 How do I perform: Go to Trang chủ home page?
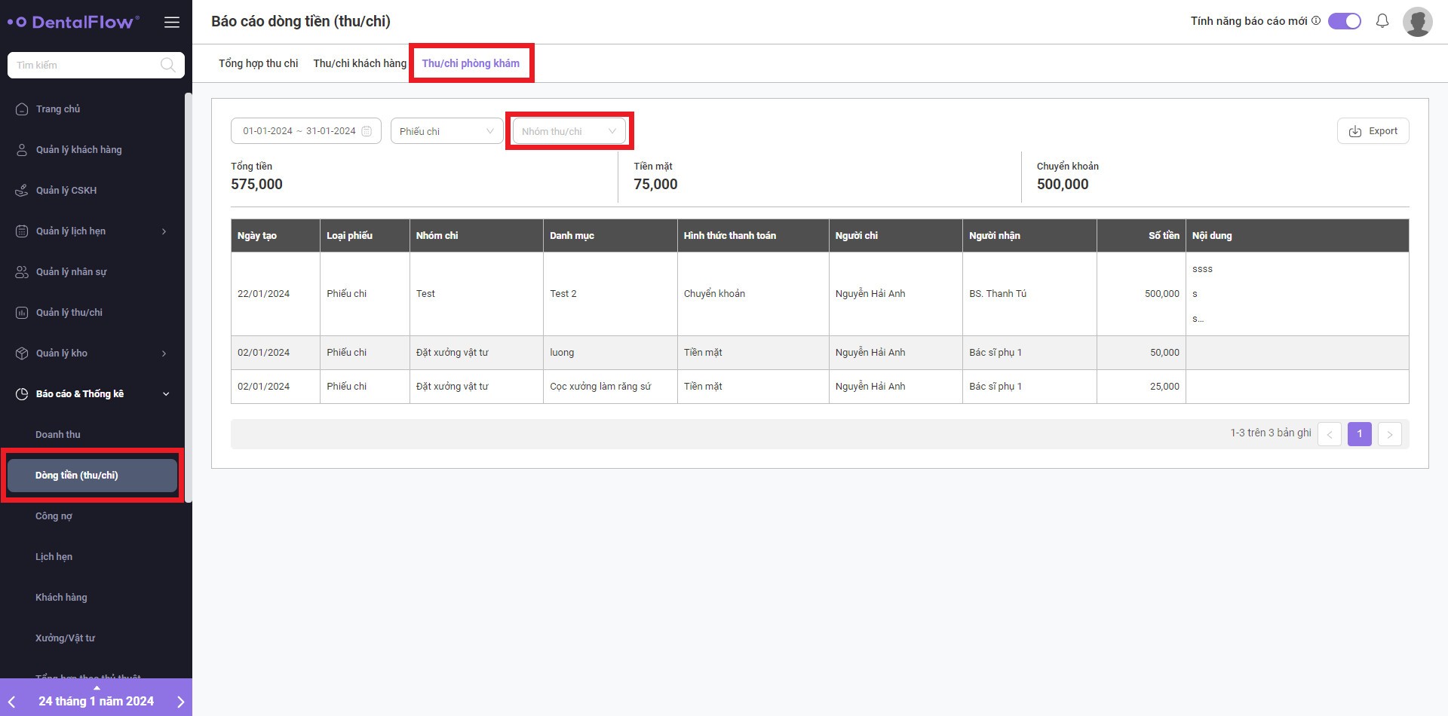[x=58, y=109]
